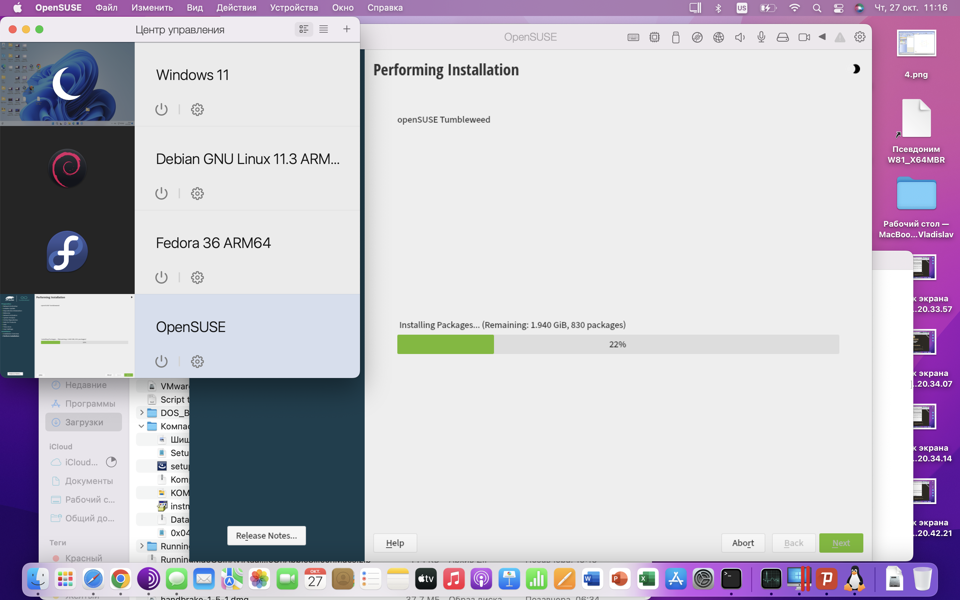Screen dimensions: 960x600
Task: Open Google Chrome from the Dock
Action: point(121,579)
